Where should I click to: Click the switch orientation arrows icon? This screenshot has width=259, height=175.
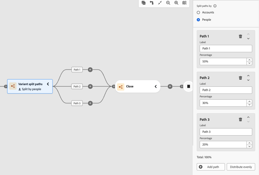point(152,3)
